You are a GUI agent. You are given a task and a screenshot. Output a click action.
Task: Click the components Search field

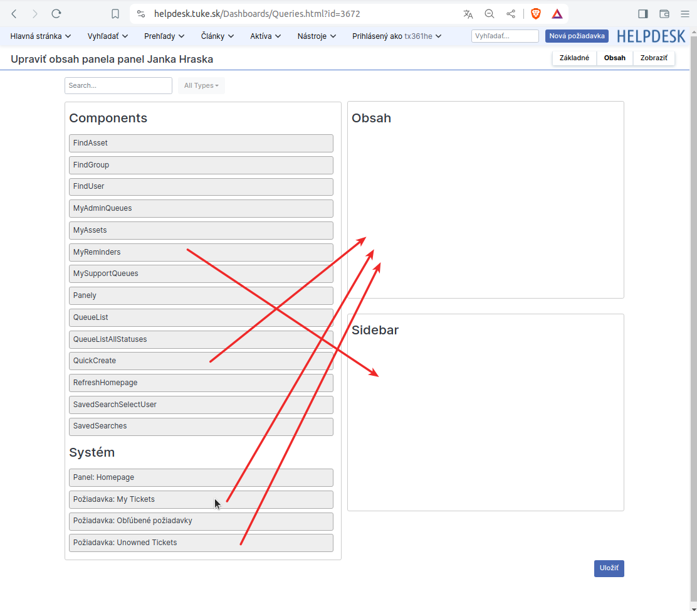point(118,85)
